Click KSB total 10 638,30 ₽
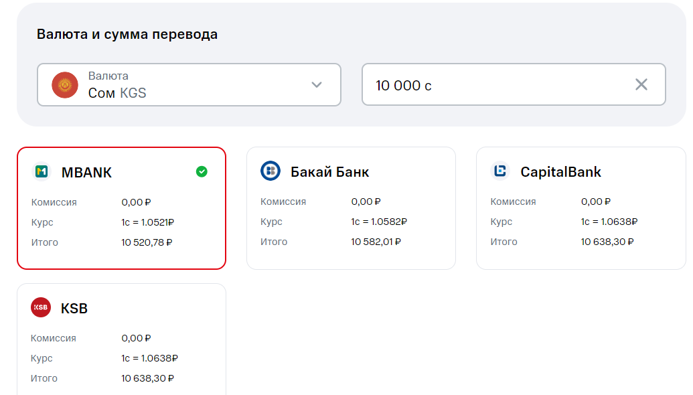Screen dimensions: 693x395 pyautogui.click(x=147, y=378)
